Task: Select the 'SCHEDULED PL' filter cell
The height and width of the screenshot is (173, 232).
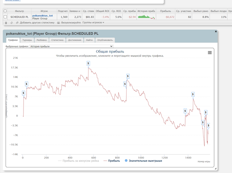Action: pos(19,17)
